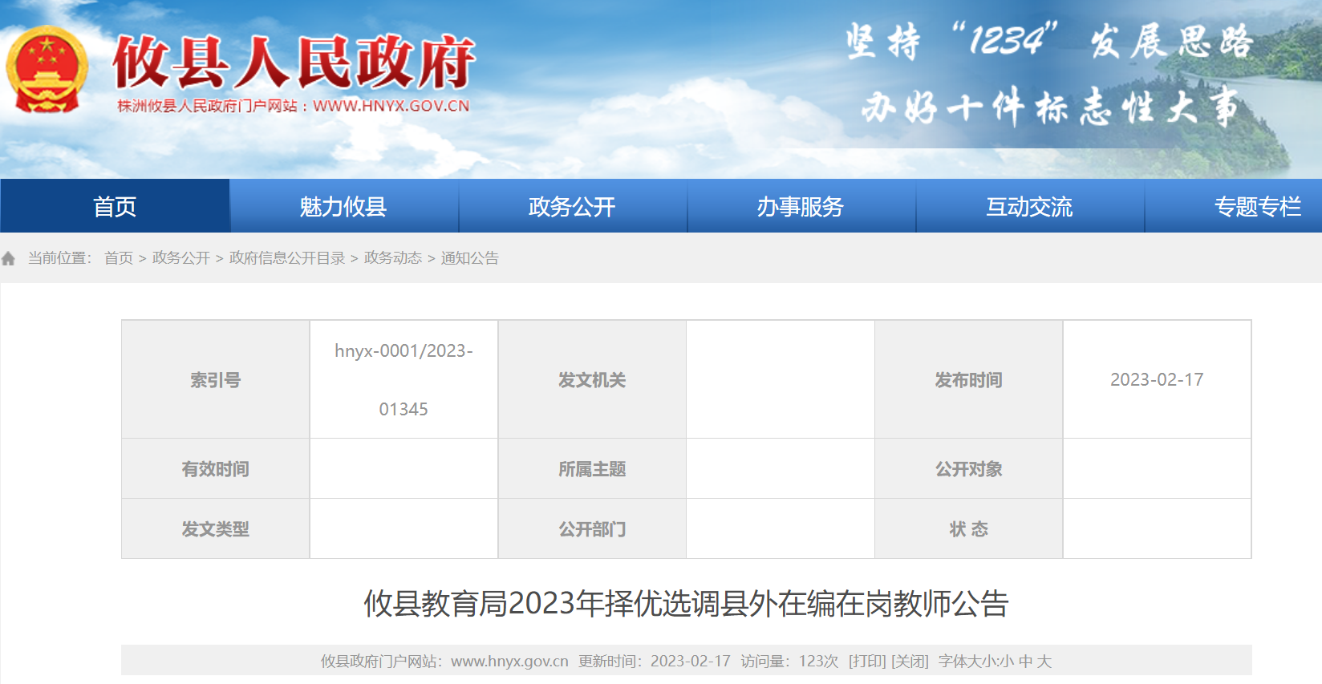Click the 坚持1234发展思路 banner slogan
The height and width of the screenshot is (684, 1322).
(x=1048, y=41)
